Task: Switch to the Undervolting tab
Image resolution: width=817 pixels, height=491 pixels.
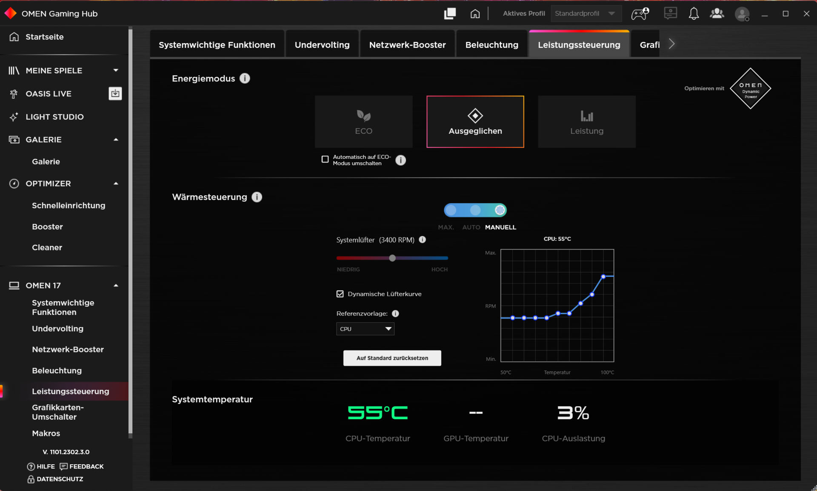Action: coord(322,45)
